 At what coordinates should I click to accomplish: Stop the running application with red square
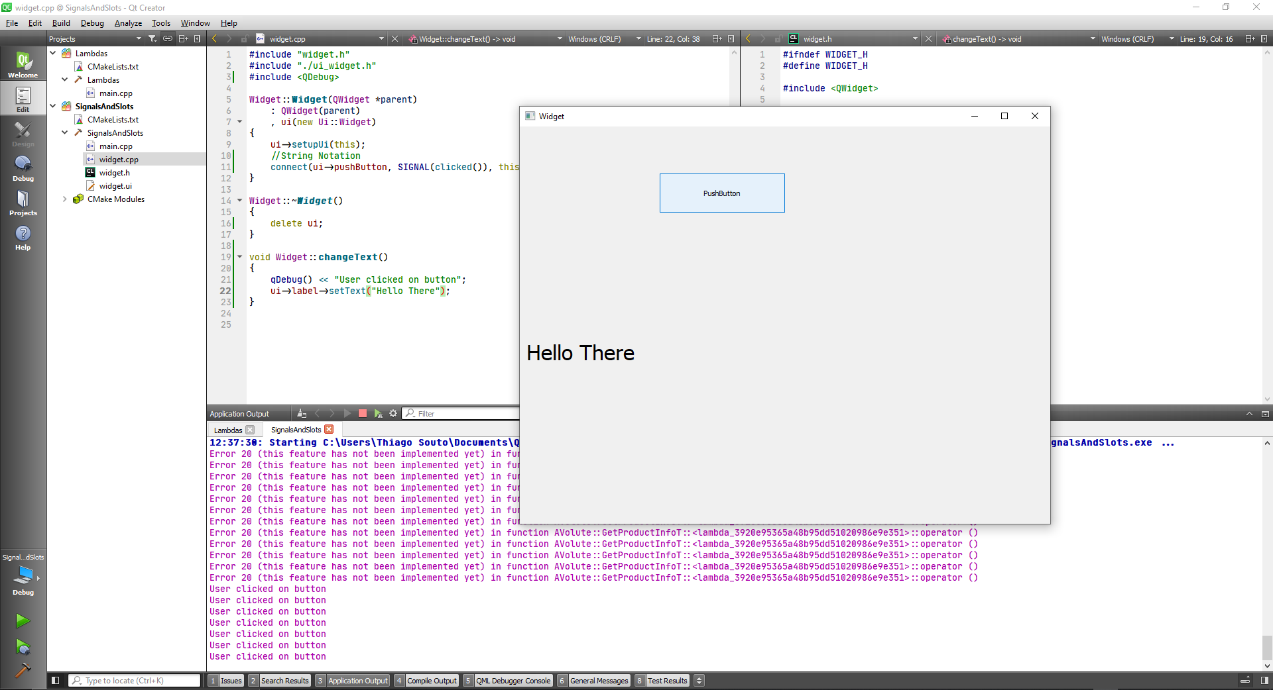(363, 413)
